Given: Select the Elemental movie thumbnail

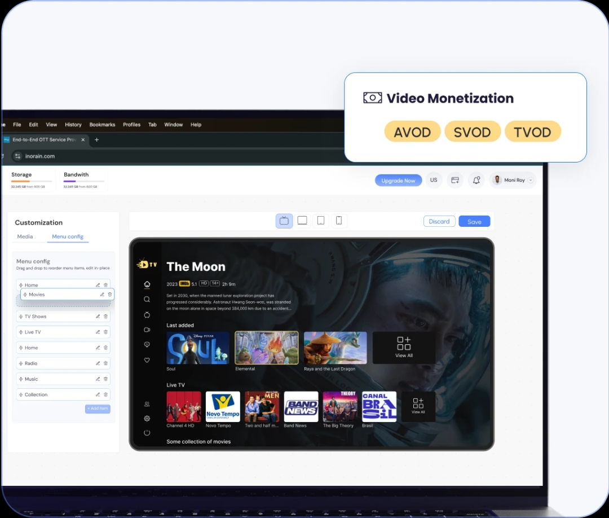Looking at the screenshot, I should pyautogui.click(x=267, y=348).
